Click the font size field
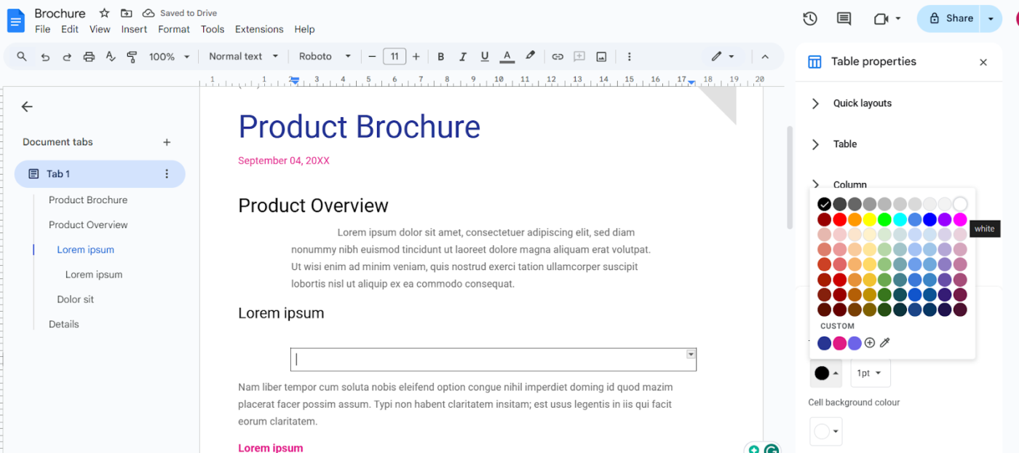Image resolution: width=1019 pixels, height=453 pixels. point(394,56)
